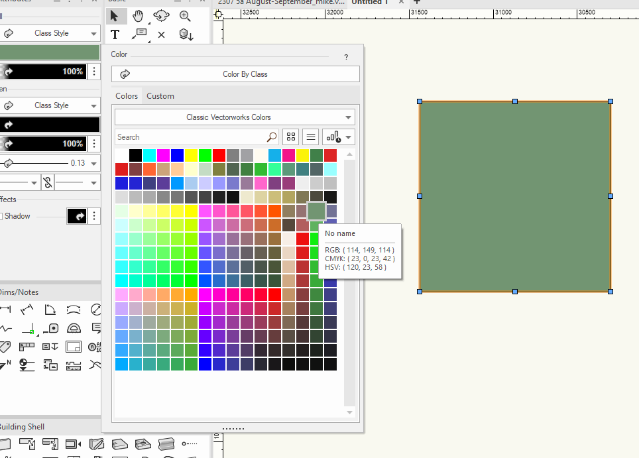
Task: Choose the Zoom magnifier tool
Action: pyautogui.click(x=185, y=16)
